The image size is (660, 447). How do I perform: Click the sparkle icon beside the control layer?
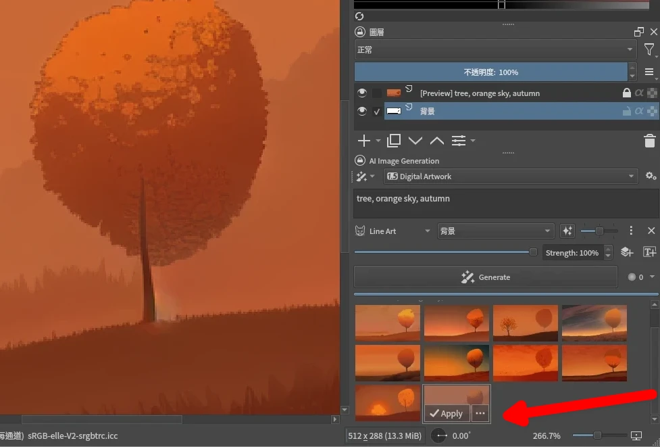(x=567, y=231)
